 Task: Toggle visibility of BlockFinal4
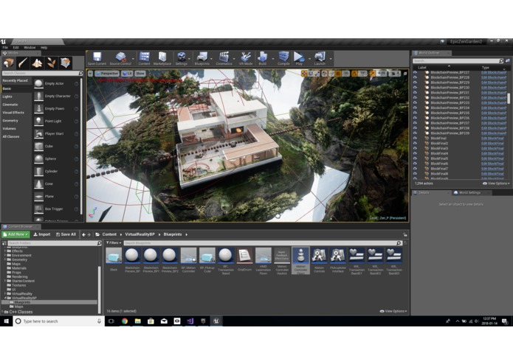click(x=415, y=153)
